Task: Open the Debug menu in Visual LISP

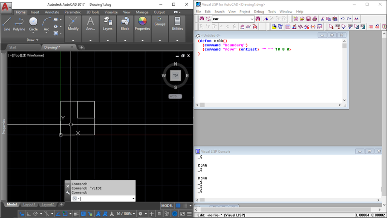Action: point(259,11)
